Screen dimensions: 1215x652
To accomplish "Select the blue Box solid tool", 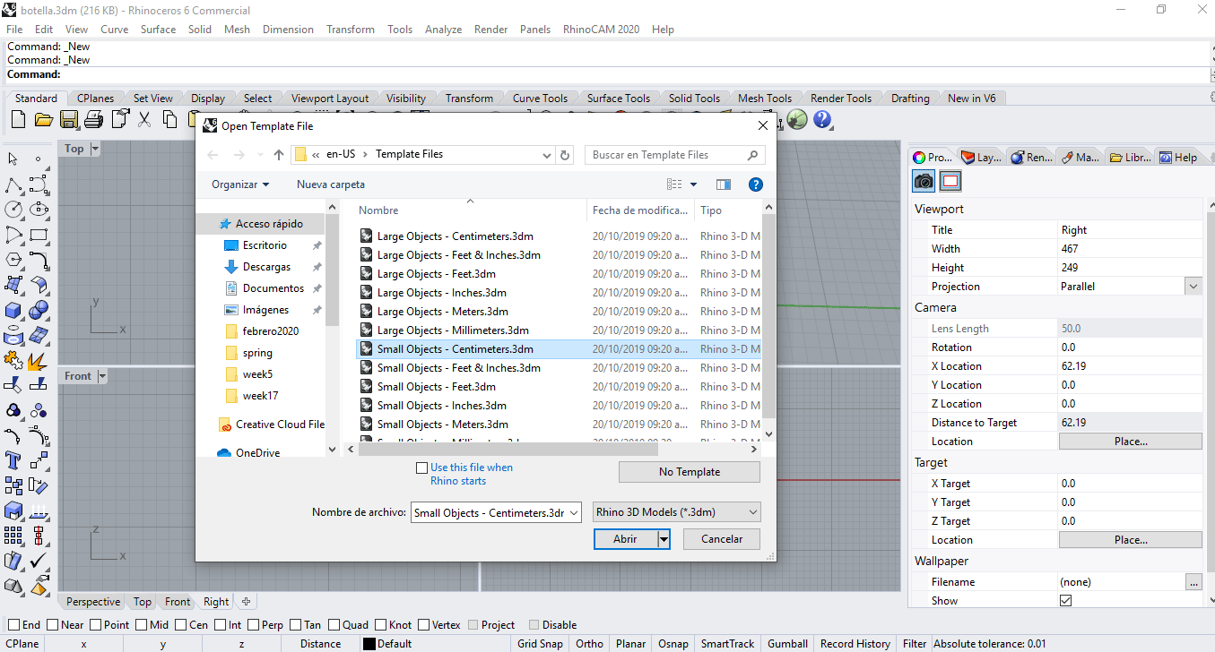I will coord(13,311).
